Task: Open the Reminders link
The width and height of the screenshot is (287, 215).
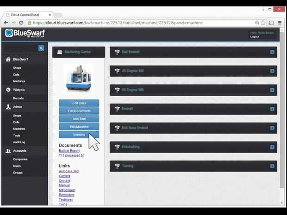Action: point(67,195)
